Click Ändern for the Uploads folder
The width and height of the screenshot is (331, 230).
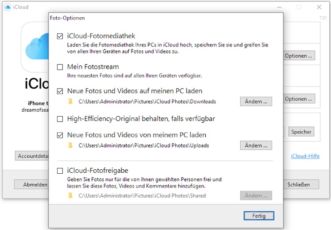coord(256,145)
